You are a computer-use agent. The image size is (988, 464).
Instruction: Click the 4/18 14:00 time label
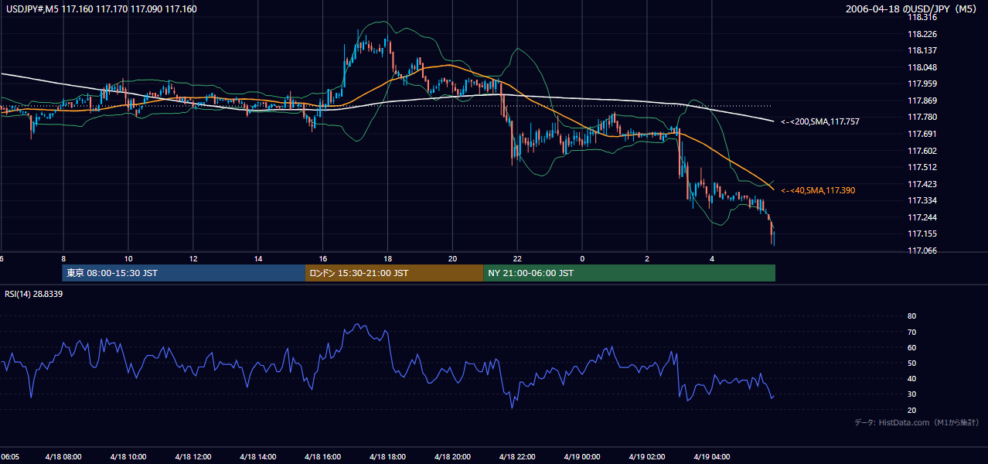point(257,457)
